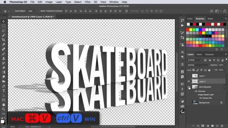Open the Normal blend mode dropdown
The image size is (228, 128).
[198, 65]
